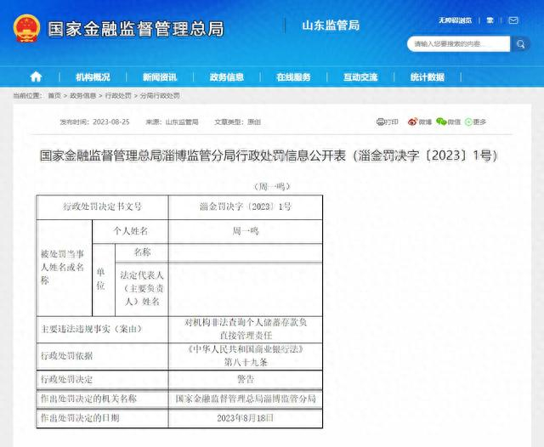This screenshot has height=447, width=544.
Task: Click the name cell 周一鸣 in table
Action: 246,231
